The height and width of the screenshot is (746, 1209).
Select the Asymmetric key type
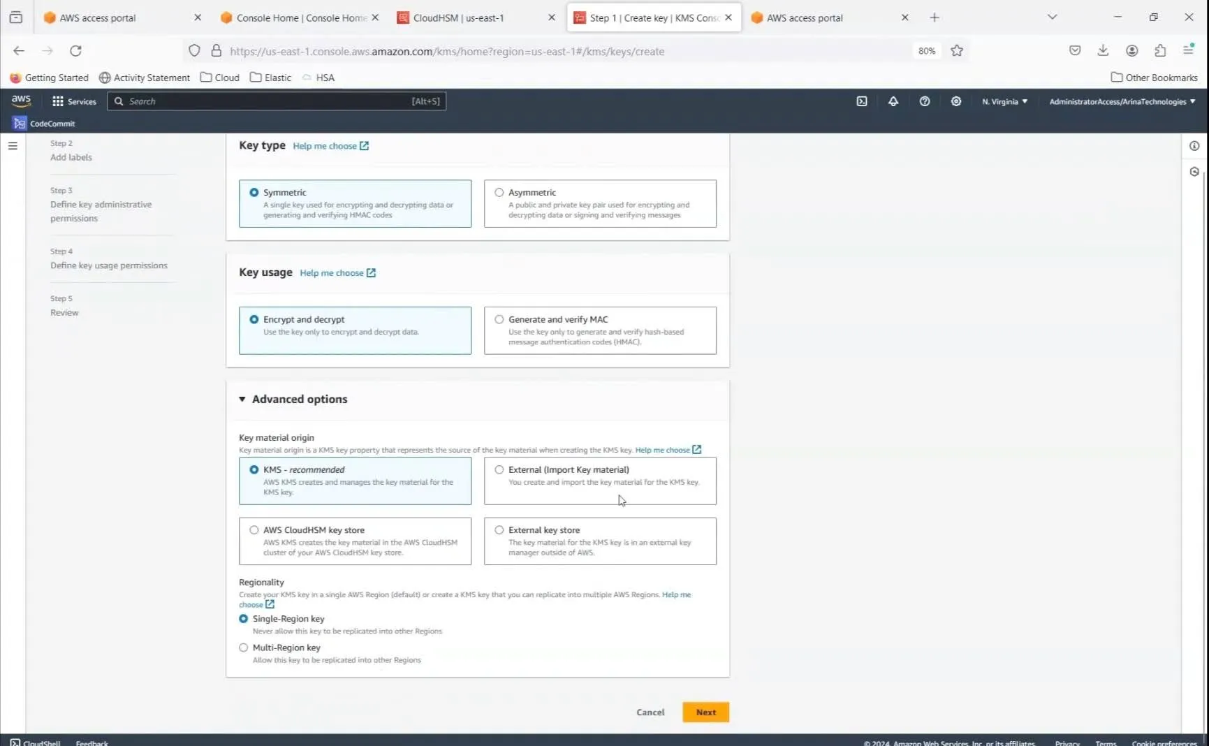[x=499, y=193]
